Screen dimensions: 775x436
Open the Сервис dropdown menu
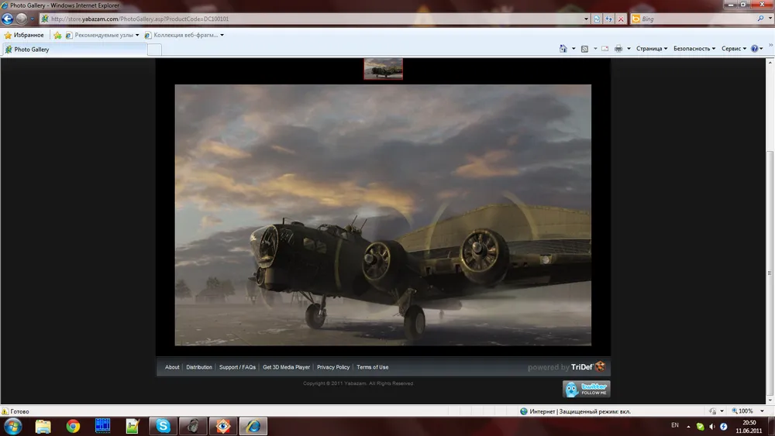click(x=733, y=49)
